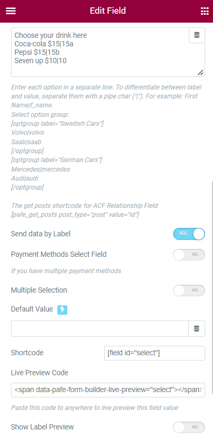Click the Shortcode label

27,353
